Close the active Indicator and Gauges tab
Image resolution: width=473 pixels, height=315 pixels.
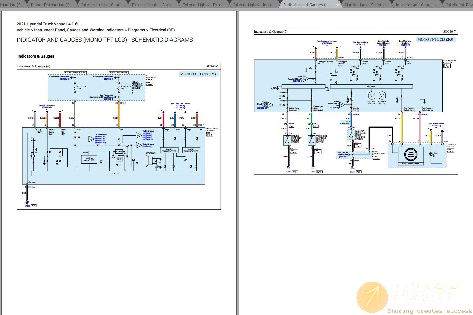338,5
